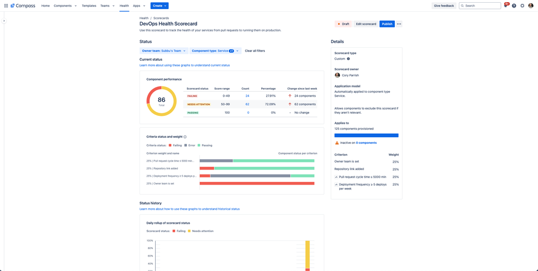The height and width of the screenshot is (271, 538).
Task: Click the FAILING status label
Action: tap(192, 96)
